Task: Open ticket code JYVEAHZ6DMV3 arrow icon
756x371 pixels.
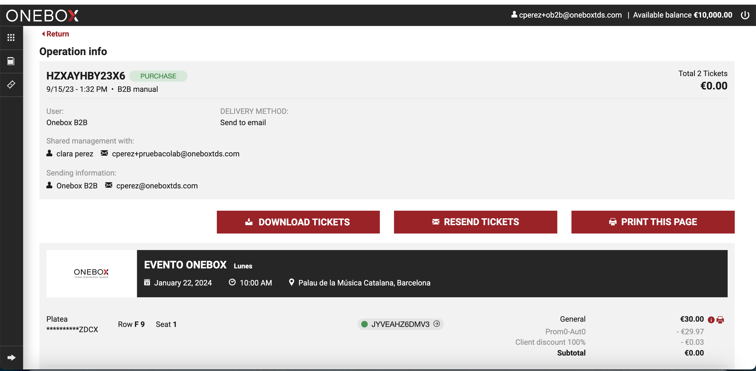Action: click(x=437, y=324)
